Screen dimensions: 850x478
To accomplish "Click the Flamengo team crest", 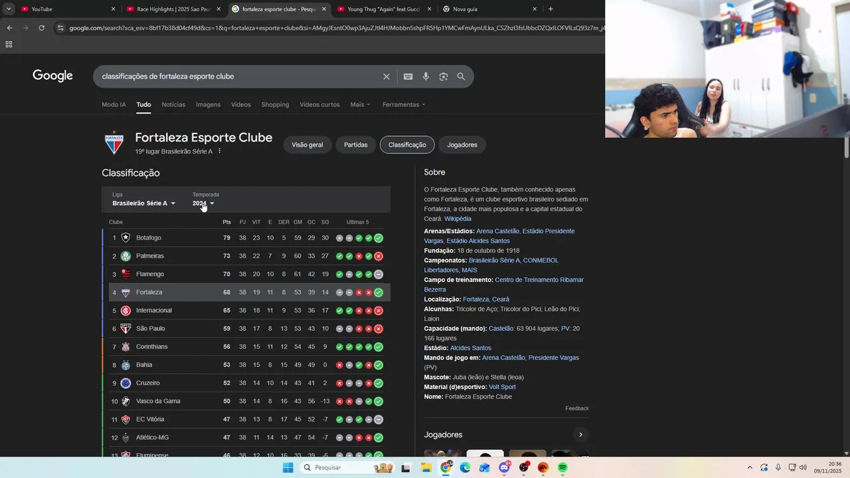I will point(126,274).
